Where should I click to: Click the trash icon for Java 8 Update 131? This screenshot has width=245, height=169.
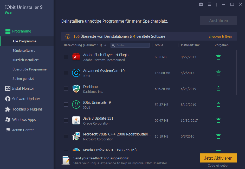pos(218,121)
